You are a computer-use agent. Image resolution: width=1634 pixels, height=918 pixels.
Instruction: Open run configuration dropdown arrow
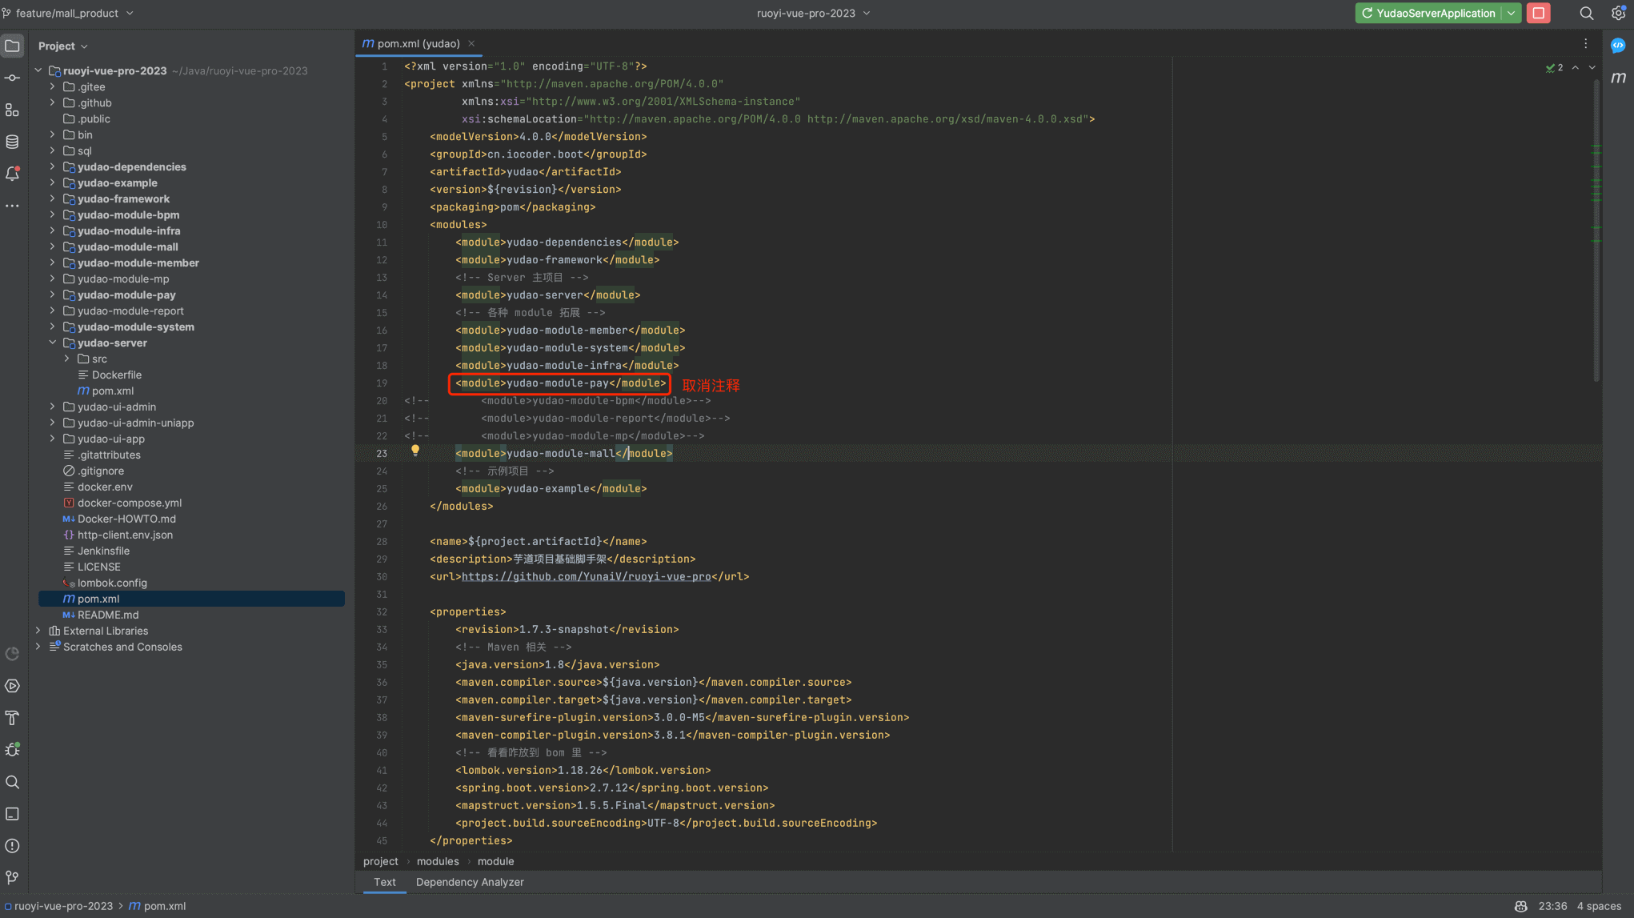1511,13
